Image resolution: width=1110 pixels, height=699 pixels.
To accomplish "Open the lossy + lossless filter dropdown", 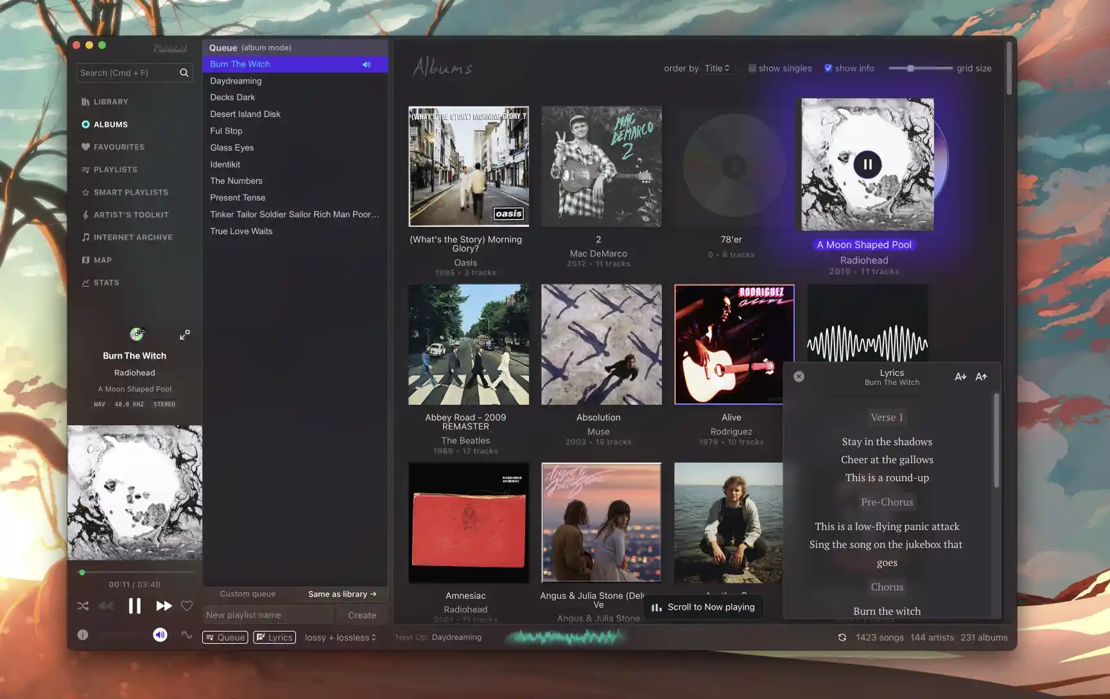I will 340,637.
